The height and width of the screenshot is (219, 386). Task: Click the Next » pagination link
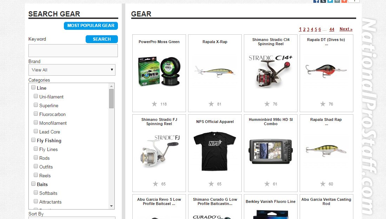pyautogui.click(x=346, y=29)
